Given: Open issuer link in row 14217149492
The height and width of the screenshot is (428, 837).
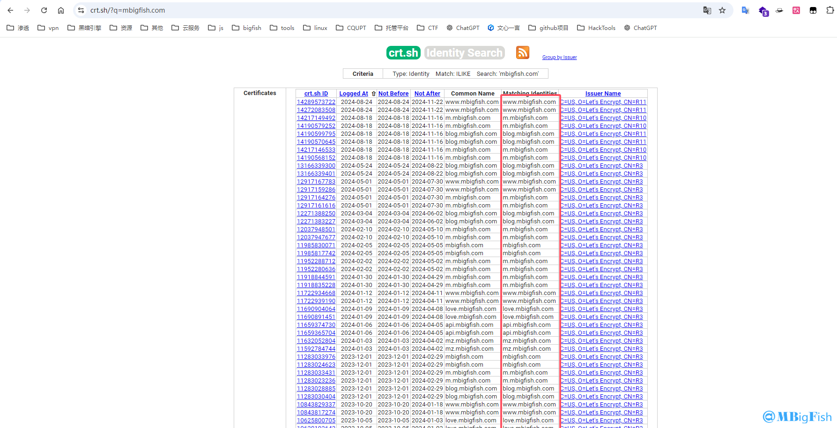Looking at the screenshot, I should tap(603, 118).
